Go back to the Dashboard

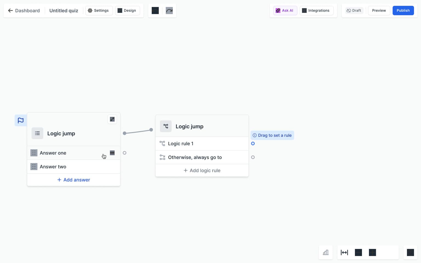[24, 11]
